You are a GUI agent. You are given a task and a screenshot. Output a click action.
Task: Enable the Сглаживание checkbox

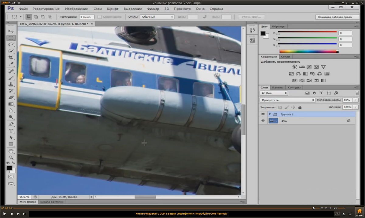pyautogui.click(x=99, y=17)
